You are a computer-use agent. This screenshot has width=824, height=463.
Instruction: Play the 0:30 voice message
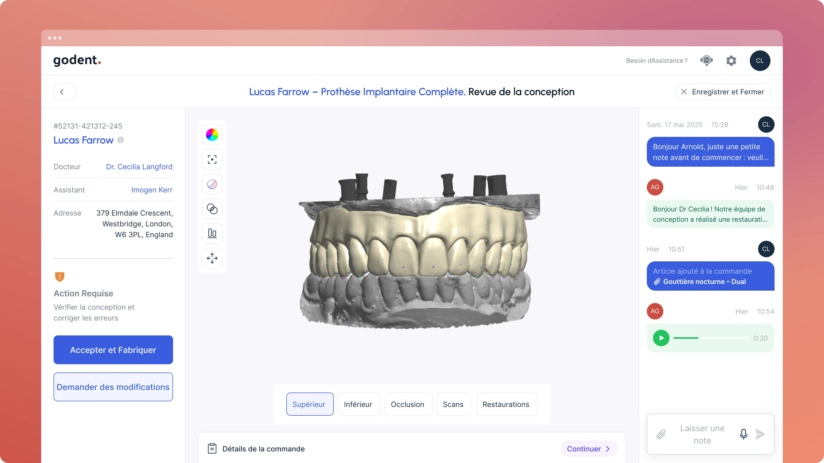(x=661, y=338)
